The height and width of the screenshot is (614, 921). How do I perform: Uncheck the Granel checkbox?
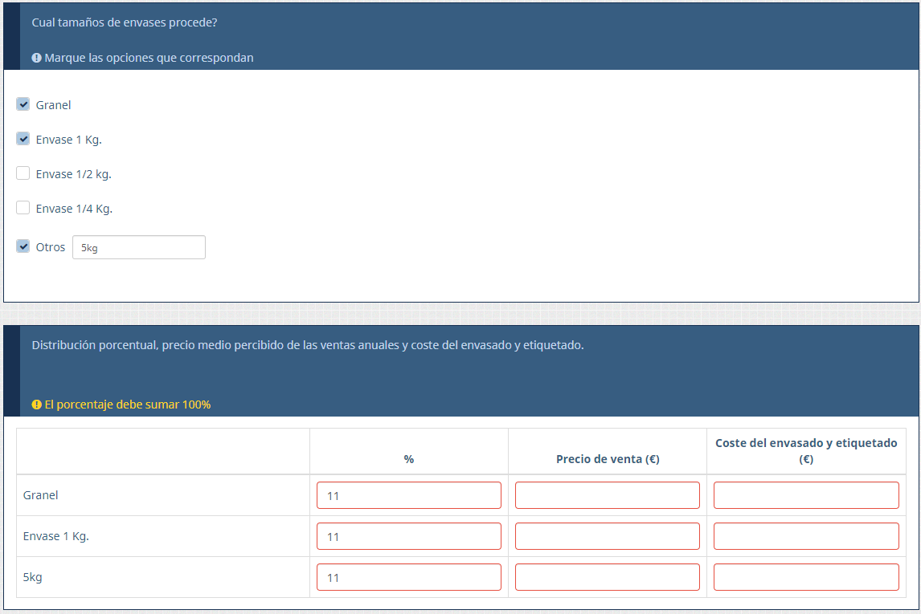23,104
